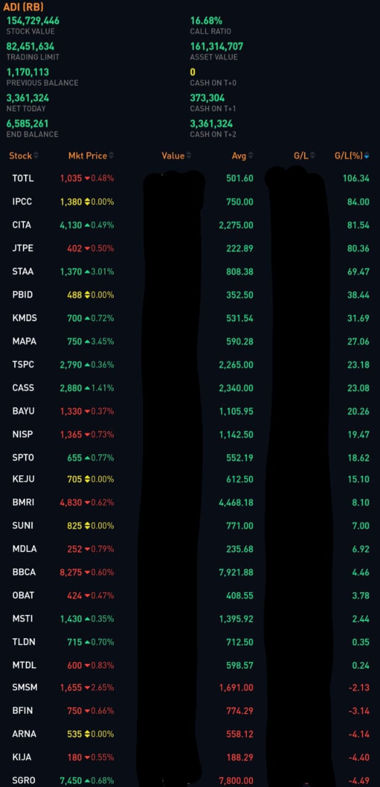This screenshot has height=787, width=380.
Task: Tap the Stock Value amount 154,729,446
Action: tap(33, 20)
